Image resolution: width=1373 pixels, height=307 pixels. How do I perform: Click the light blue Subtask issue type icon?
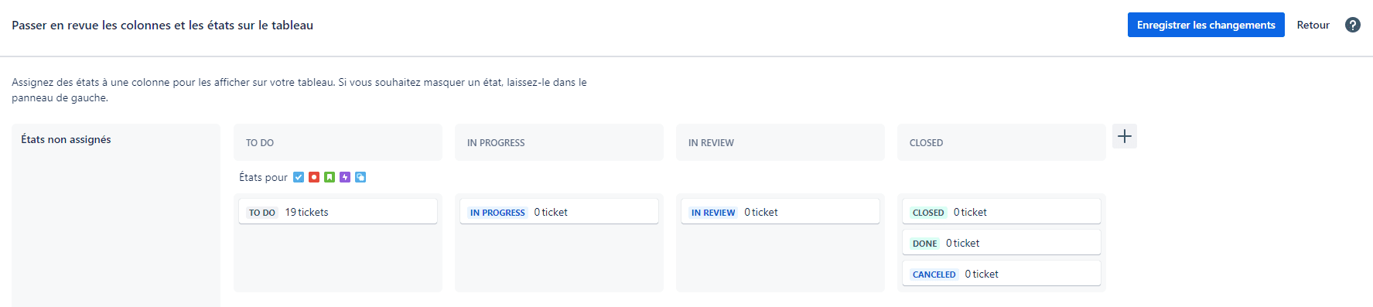pos(360,177)
